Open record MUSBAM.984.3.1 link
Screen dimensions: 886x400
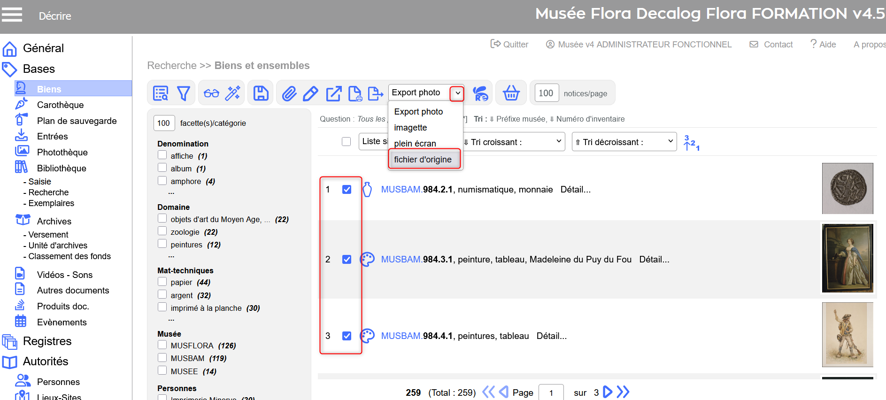pos(417,260)
